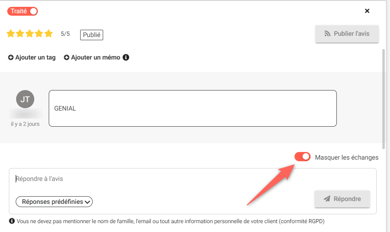Click the RGPD information icon
Screen dimensions: 390x232
pos(12,221)
